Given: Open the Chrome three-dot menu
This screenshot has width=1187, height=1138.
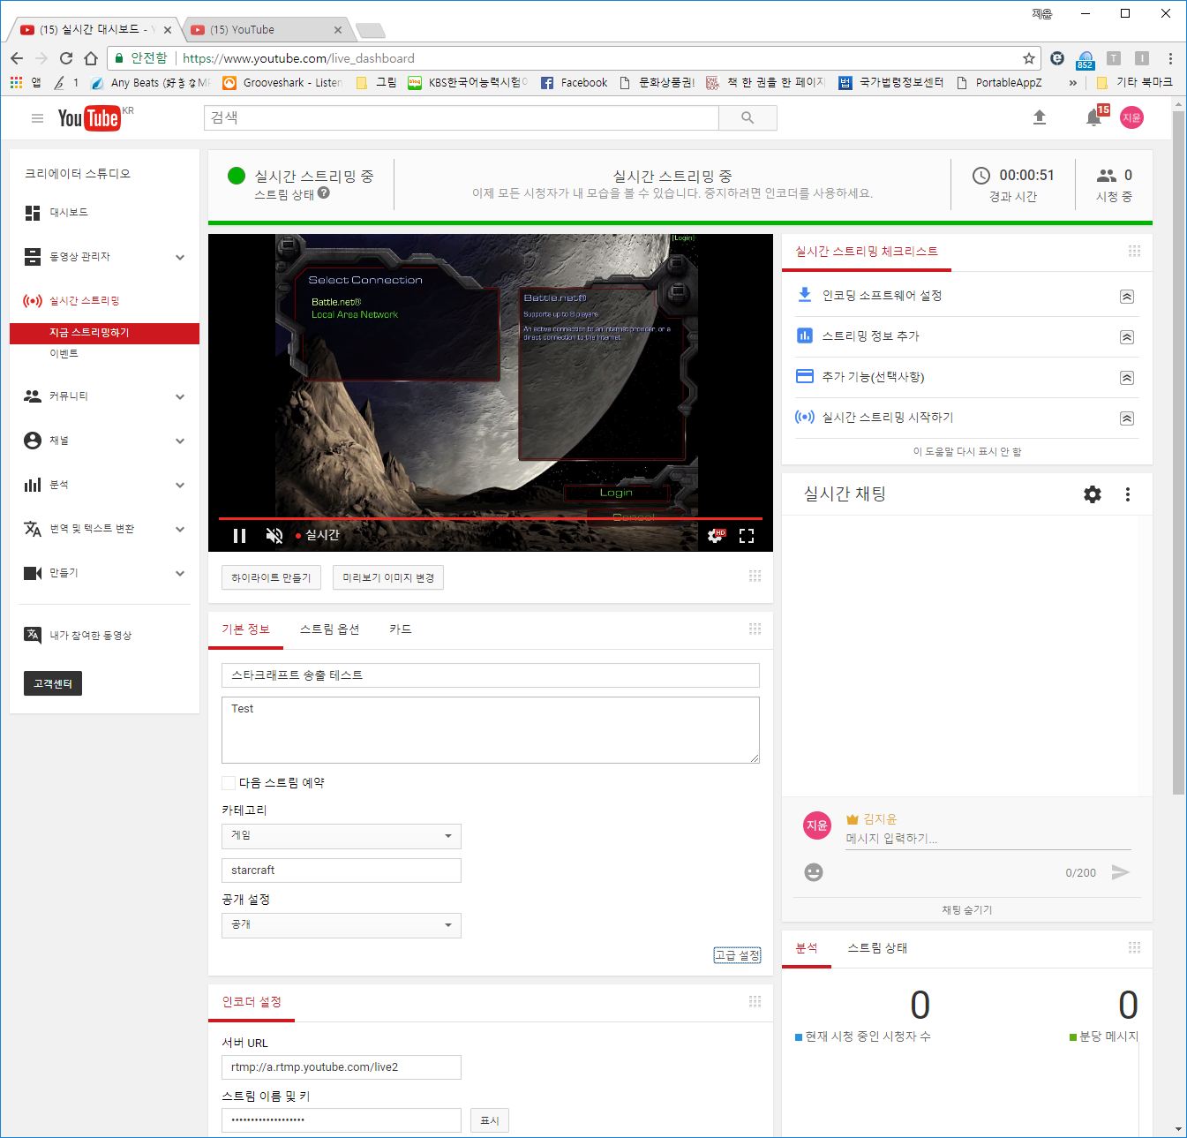Looking at the screenshot, I should click(x=1170, y=58).
